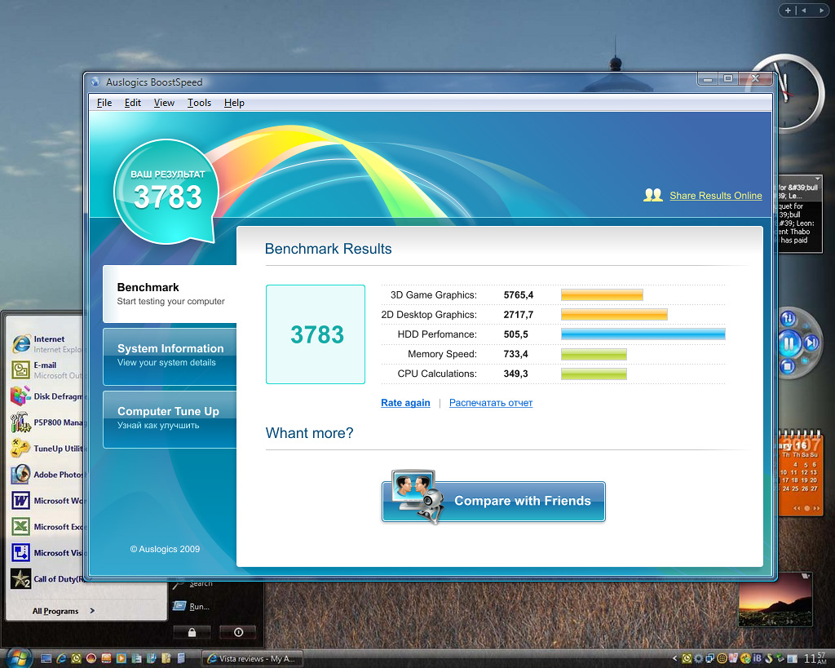Open the Edit menu
The width and height of the screenshot is (835, 668).
point(133,103)
